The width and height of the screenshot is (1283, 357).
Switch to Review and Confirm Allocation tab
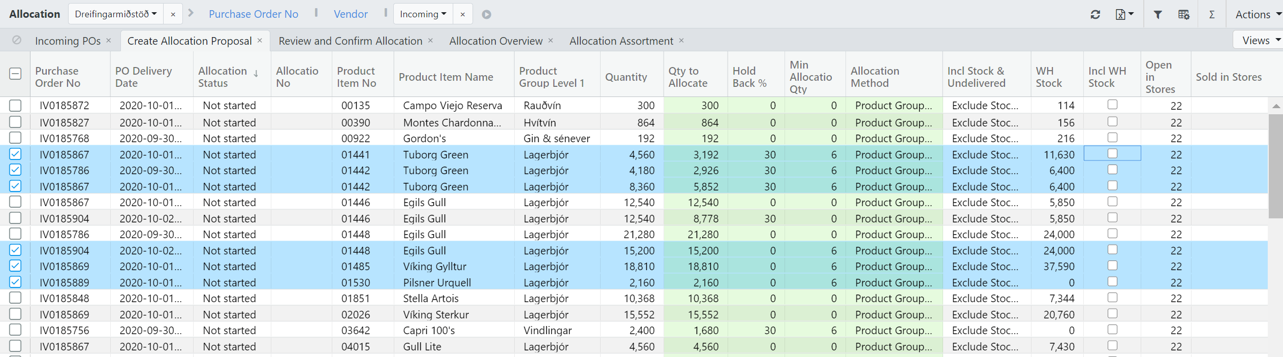pos(350,41)
